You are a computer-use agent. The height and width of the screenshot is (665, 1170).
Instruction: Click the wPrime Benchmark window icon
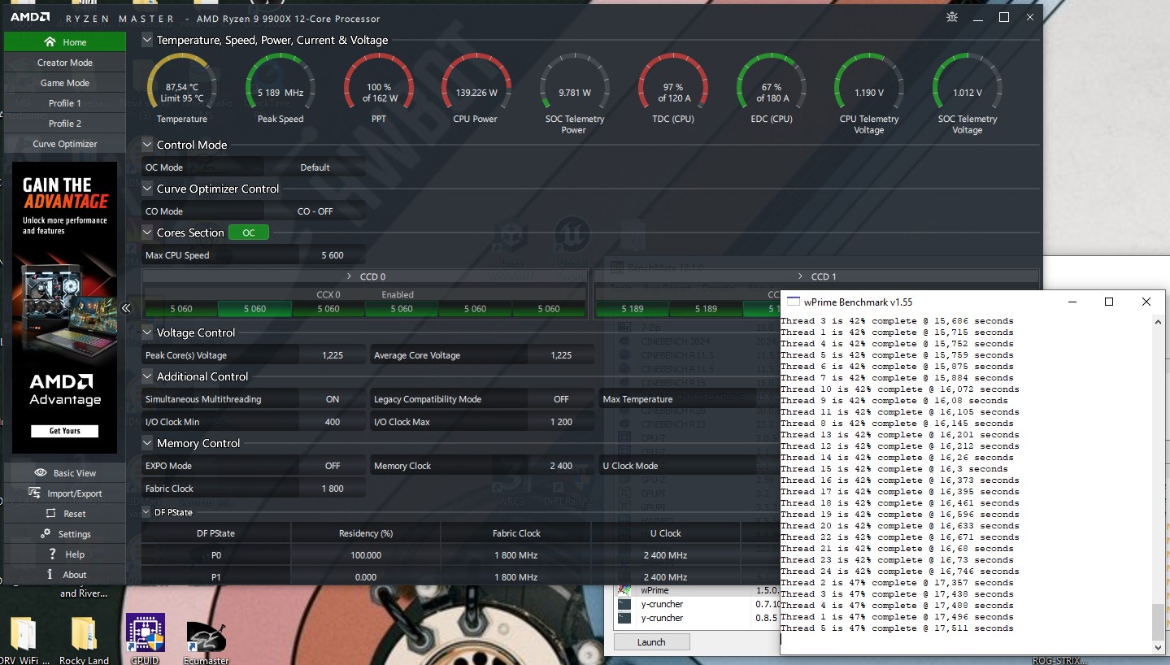pos(794,302)
